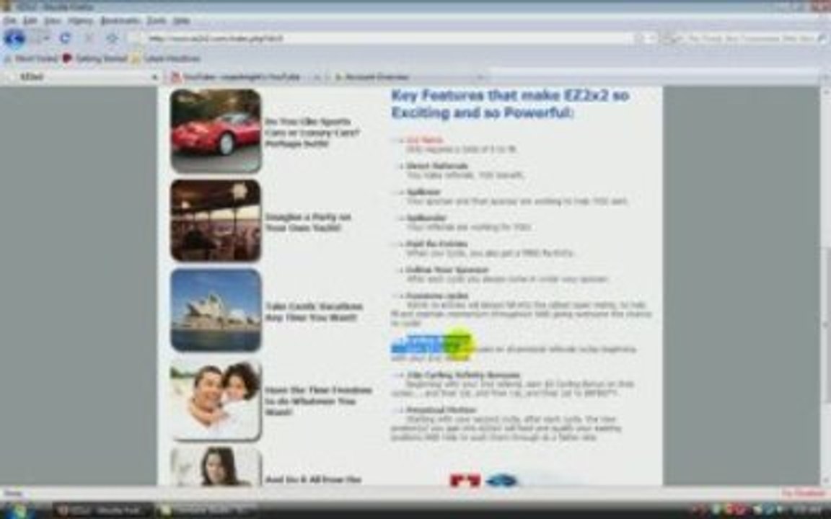This screenshot has height=519, width=831.
Task: Click the yacht party thumbnail
Action: click(216, 221)
